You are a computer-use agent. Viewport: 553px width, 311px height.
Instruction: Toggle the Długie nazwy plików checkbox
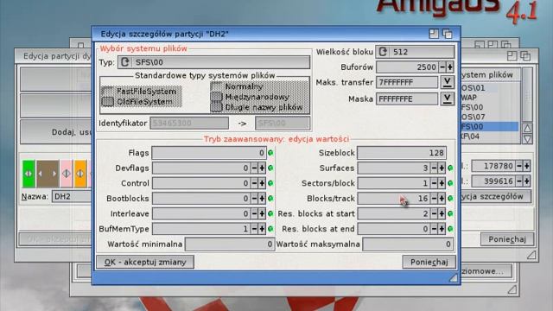[217, 107]
